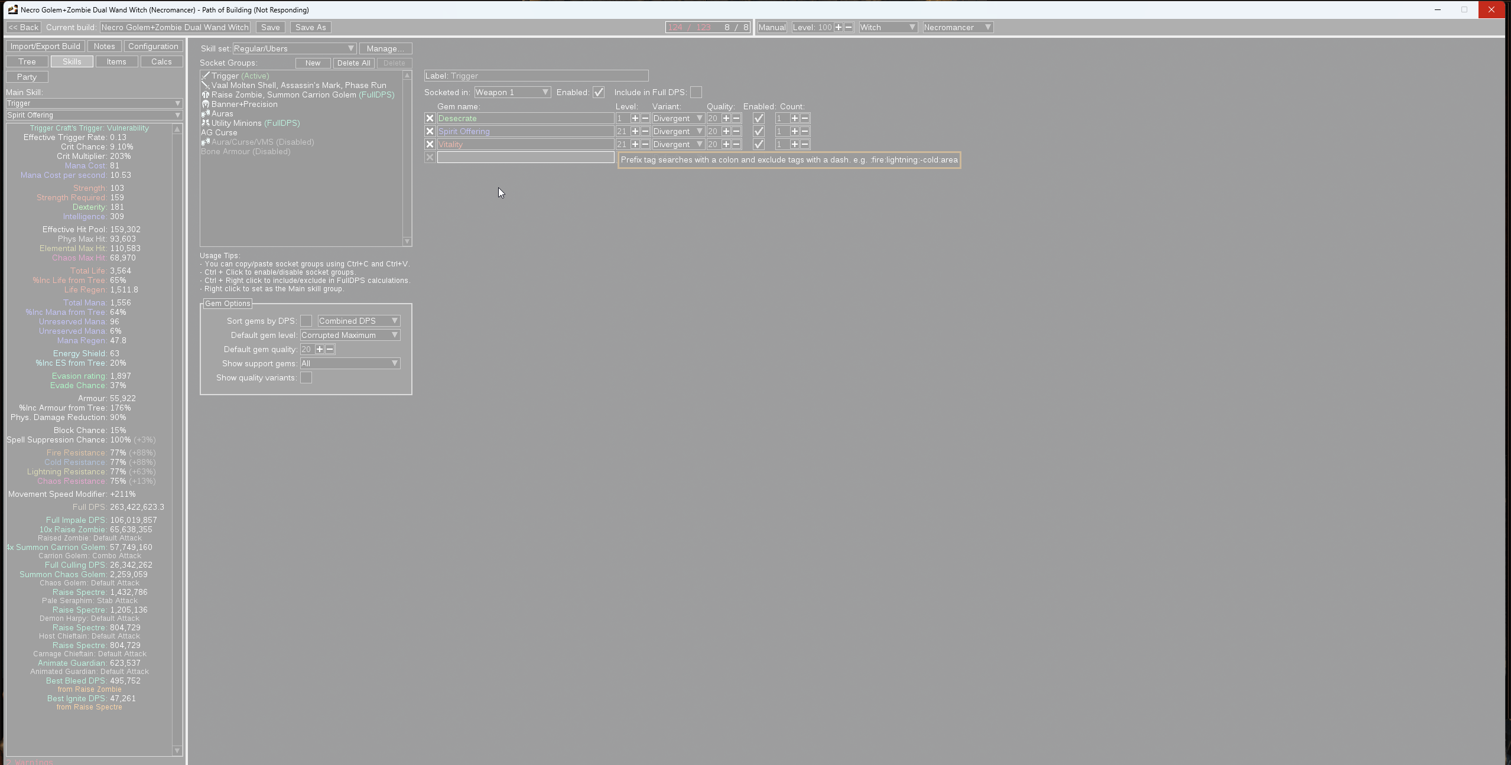Select the Trigger socket group sword icon
The height and width of the screenshot is (765, 1511).
click(x=206, y=76)
